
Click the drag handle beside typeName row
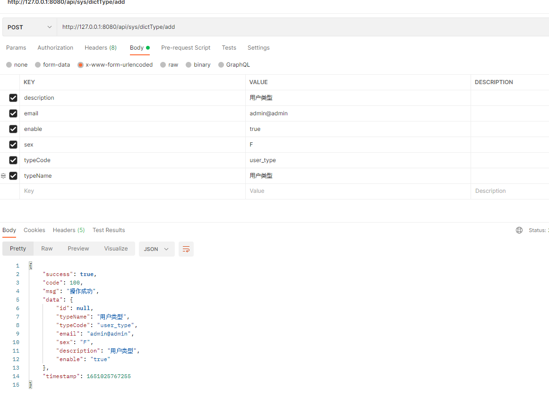3,176
